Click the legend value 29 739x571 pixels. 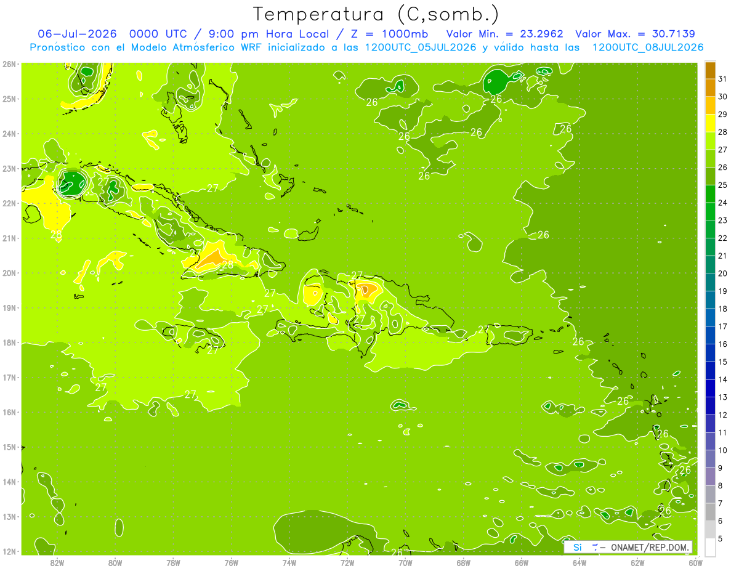(723, 115)
